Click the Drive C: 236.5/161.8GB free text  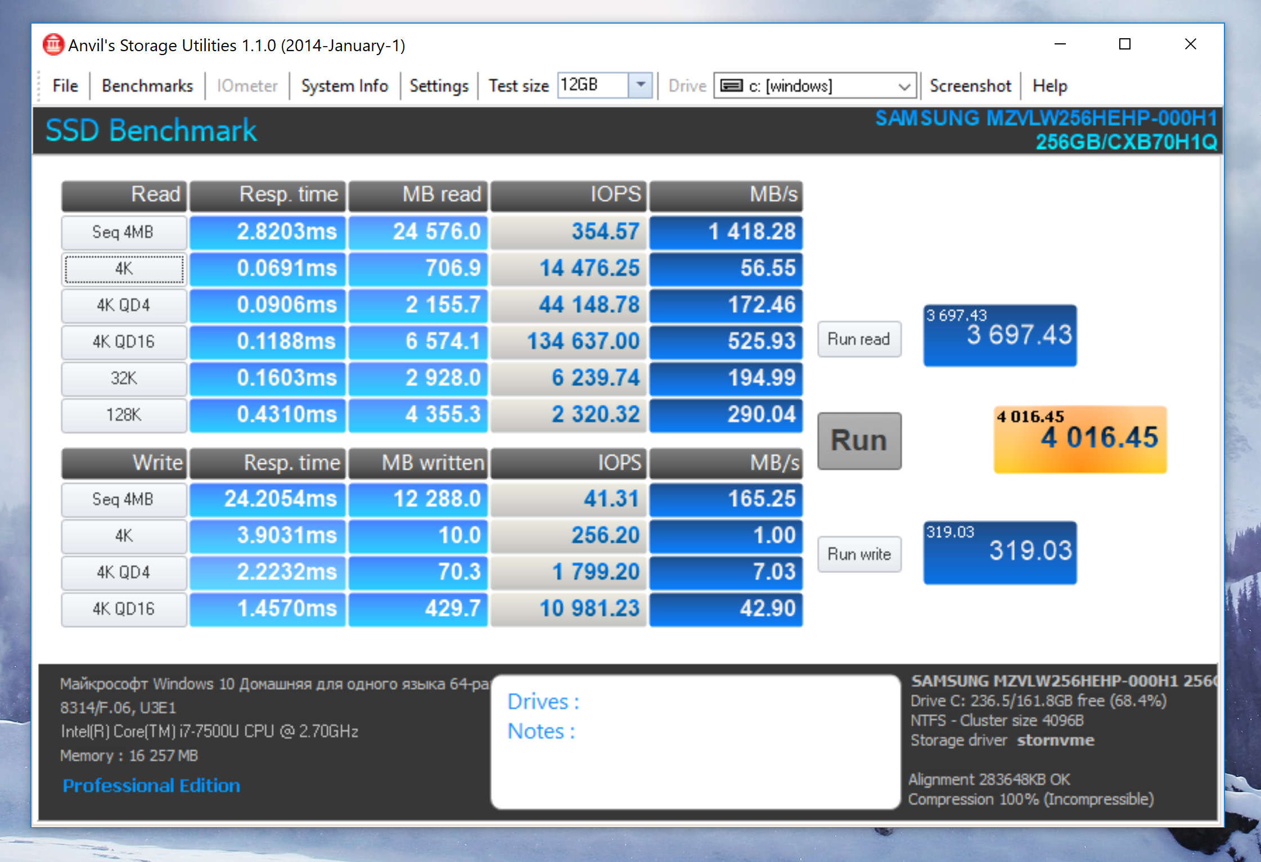pyautogui.click(x=1038, y=701)
